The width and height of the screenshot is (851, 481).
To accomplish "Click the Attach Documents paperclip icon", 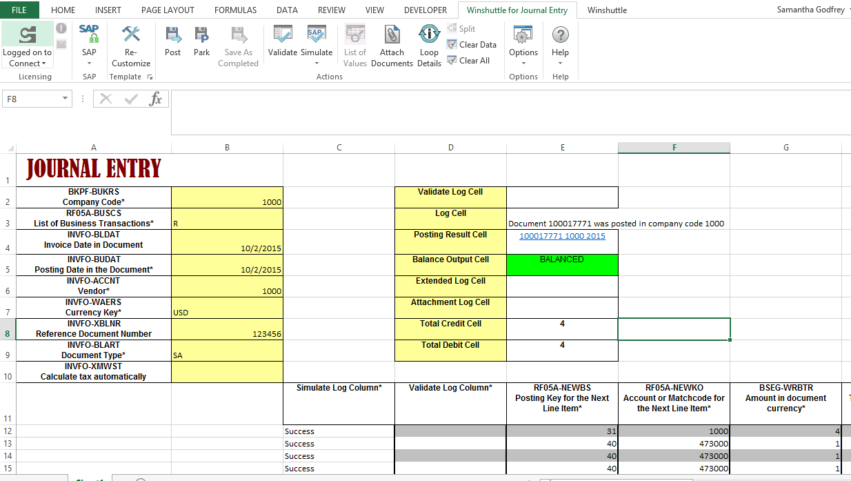I will tap(392, 34).
